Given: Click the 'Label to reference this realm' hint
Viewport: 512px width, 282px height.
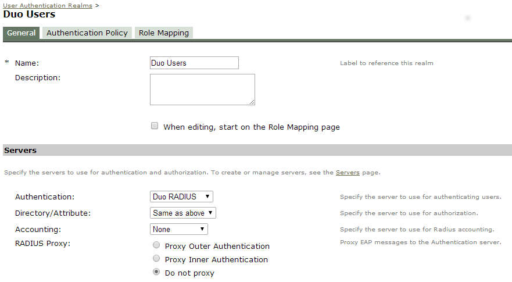Looking at the screenshot, I should tap(386, 63).
